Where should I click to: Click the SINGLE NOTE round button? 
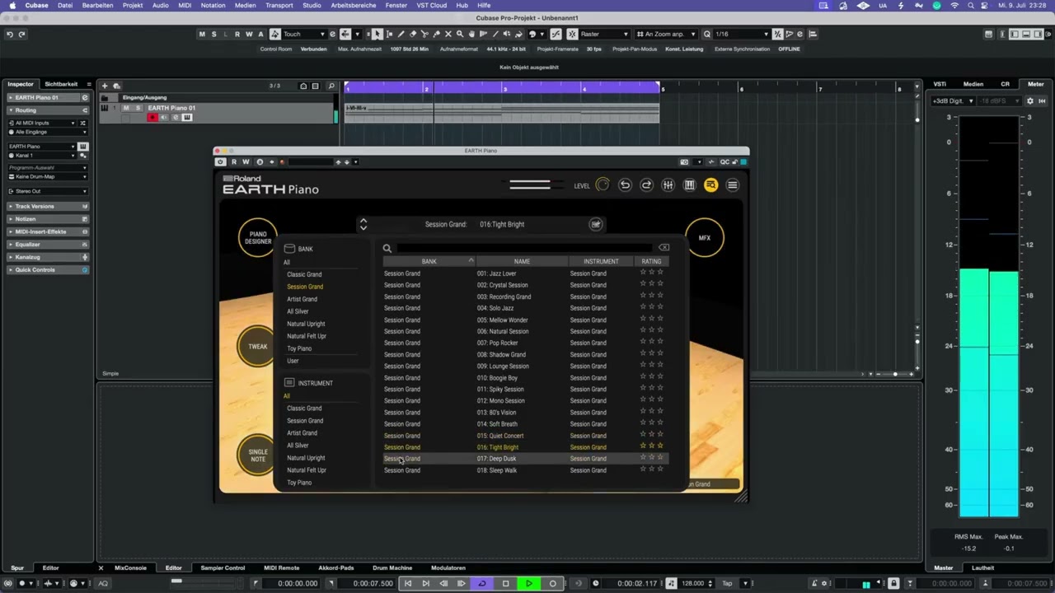[258, 455]
